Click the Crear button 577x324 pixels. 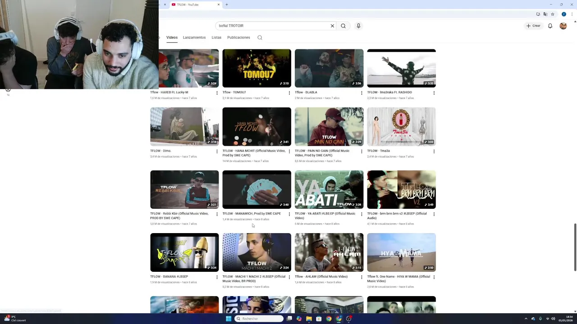tap(533, 26)
